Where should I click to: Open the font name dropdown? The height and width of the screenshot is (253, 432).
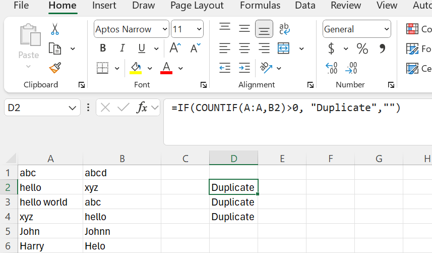click(x=165, y=29)
